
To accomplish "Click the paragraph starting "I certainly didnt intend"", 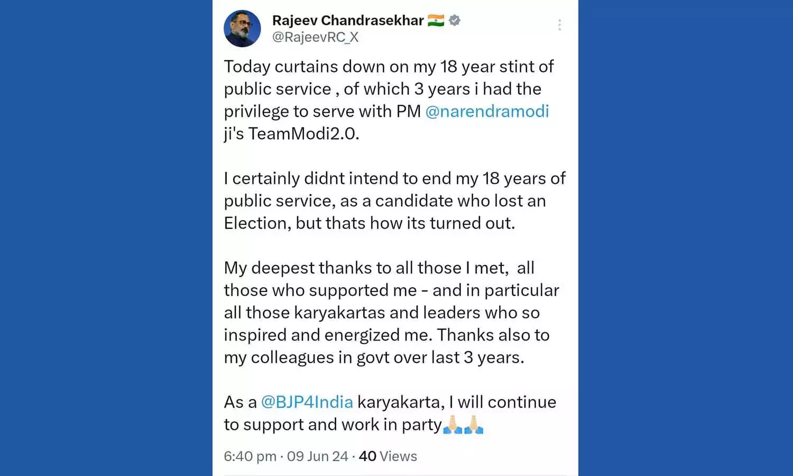I will coord(394,200).
